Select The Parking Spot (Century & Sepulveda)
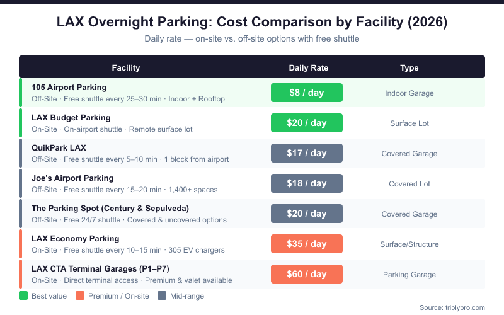504x315 pixels. tap(110, 209)
